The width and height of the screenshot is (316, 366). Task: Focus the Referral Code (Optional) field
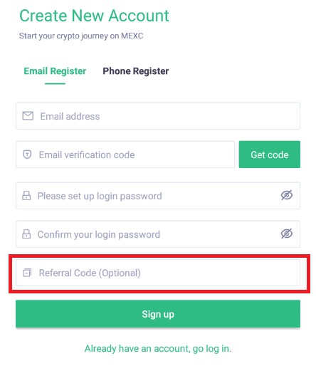click(158, 273)
